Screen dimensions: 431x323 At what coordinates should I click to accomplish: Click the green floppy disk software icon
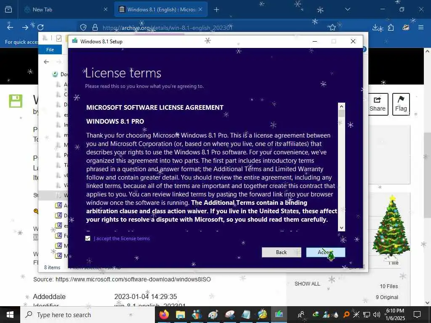pyautogui.click(x=16, y=101)
